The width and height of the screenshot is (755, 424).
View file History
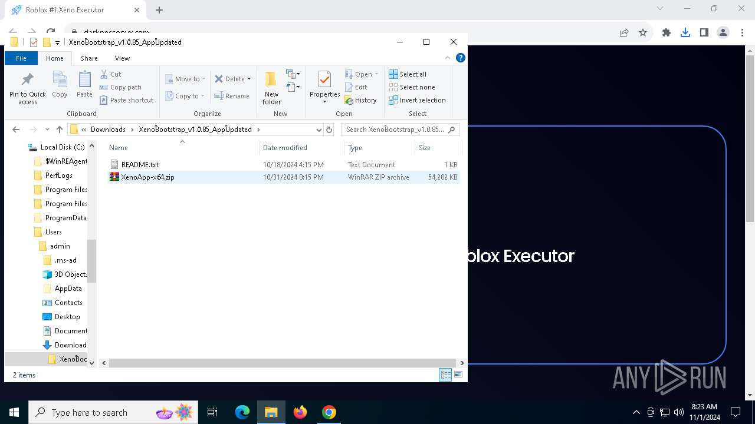[x=360, y=100]
